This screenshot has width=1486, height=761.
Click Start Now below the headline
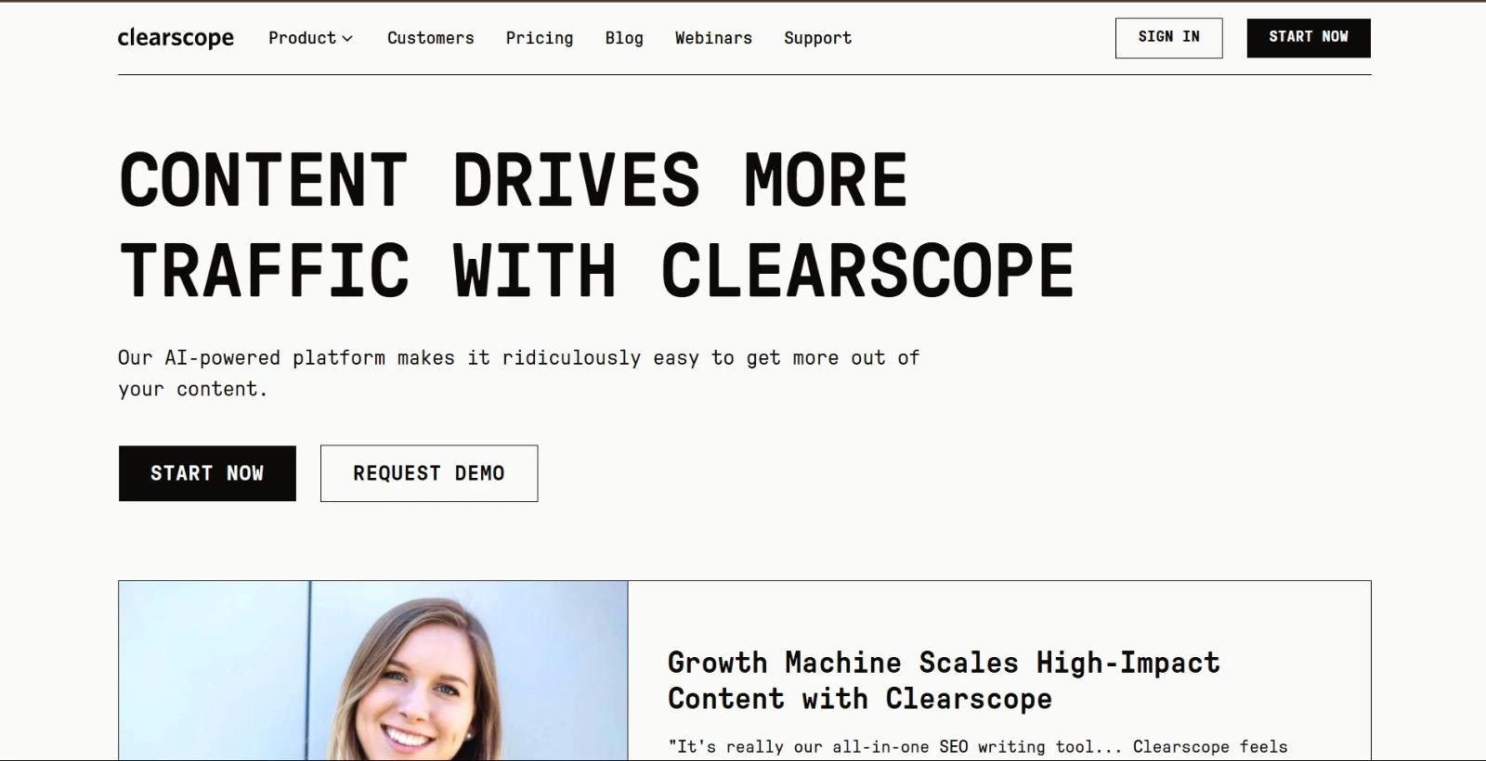[x=207, y=473]
